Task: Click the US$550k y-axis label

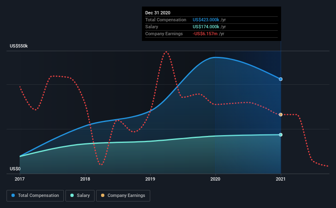Action: tap(19, 46)
